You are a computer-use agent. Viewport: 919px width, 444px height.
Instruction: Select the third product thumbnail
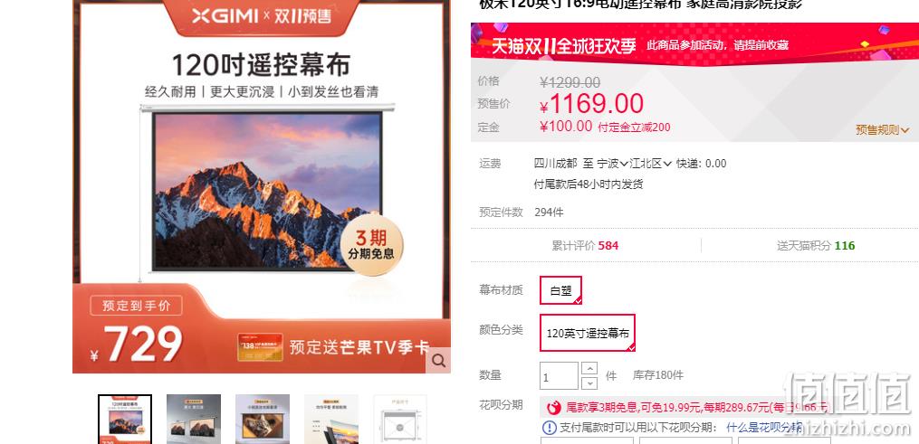pyautogui.click(x=263, y=419)
